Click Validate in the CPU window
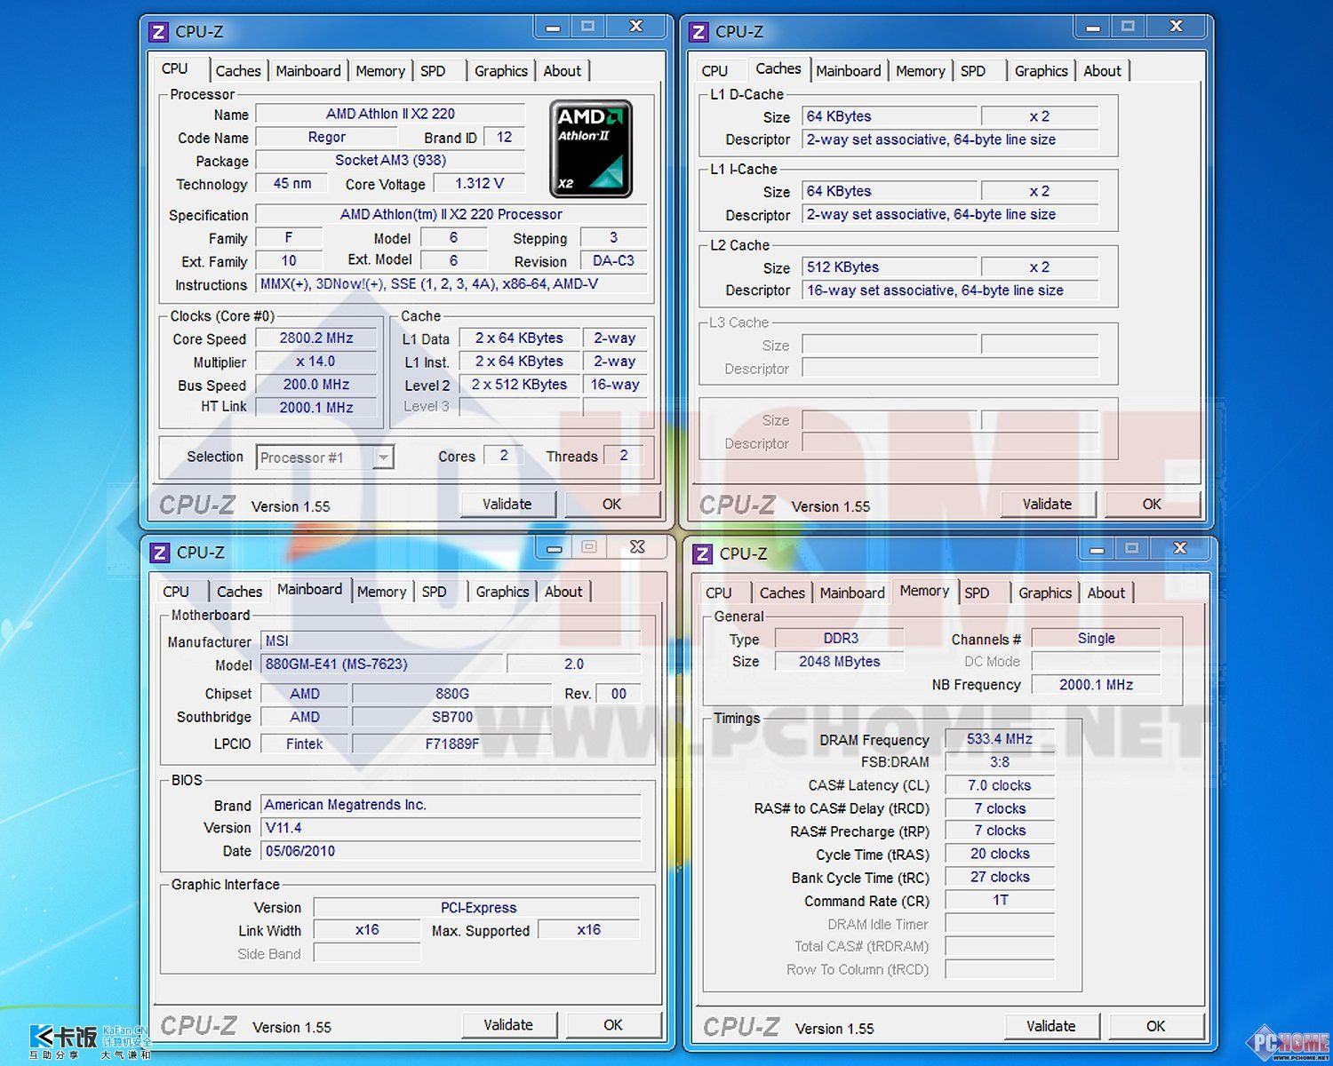Viewport: 1333px width, 1066px height. point(507,505)
